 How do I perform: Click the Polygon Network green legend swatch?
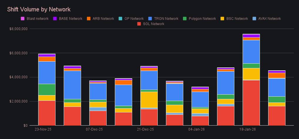tap(185, 19)
